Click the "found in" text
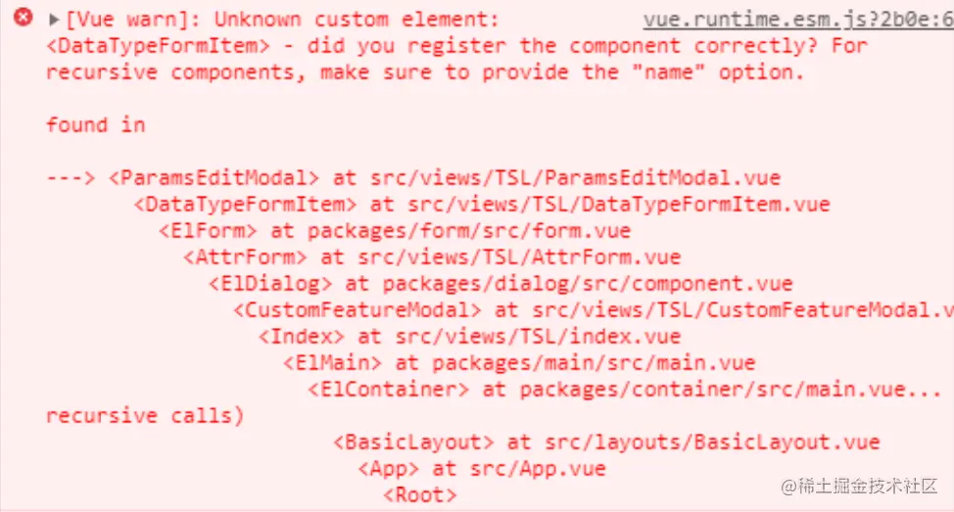Viewport: 954px width, 512px height. click(x=96, y=124)
